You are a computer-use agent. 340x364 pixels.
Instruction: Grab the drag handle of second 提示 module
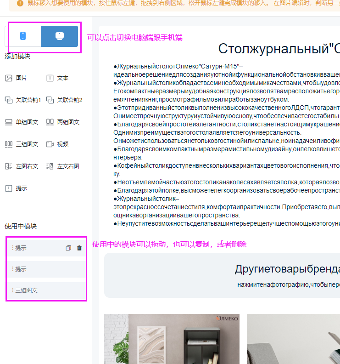tap(13, 269)
